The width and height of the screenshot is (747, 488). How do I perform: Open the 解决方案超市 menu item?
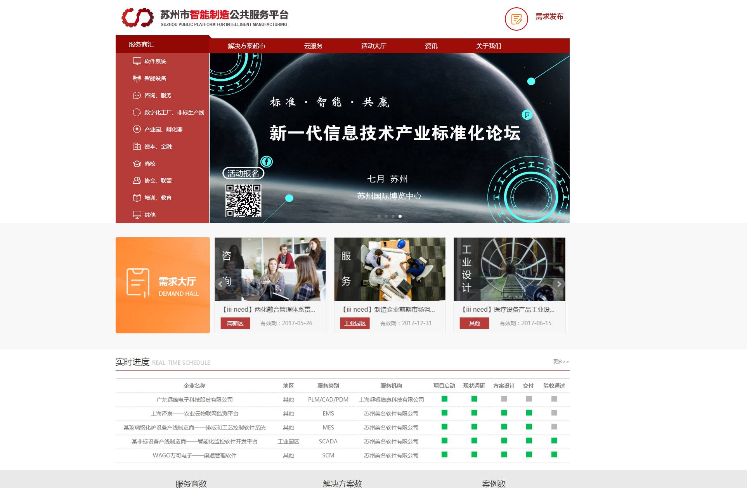(x=246, y=46)
